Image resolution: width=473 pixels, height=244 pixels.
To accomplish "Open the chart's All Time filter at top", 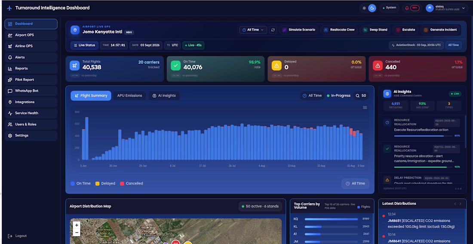I will tap(312, 96).
